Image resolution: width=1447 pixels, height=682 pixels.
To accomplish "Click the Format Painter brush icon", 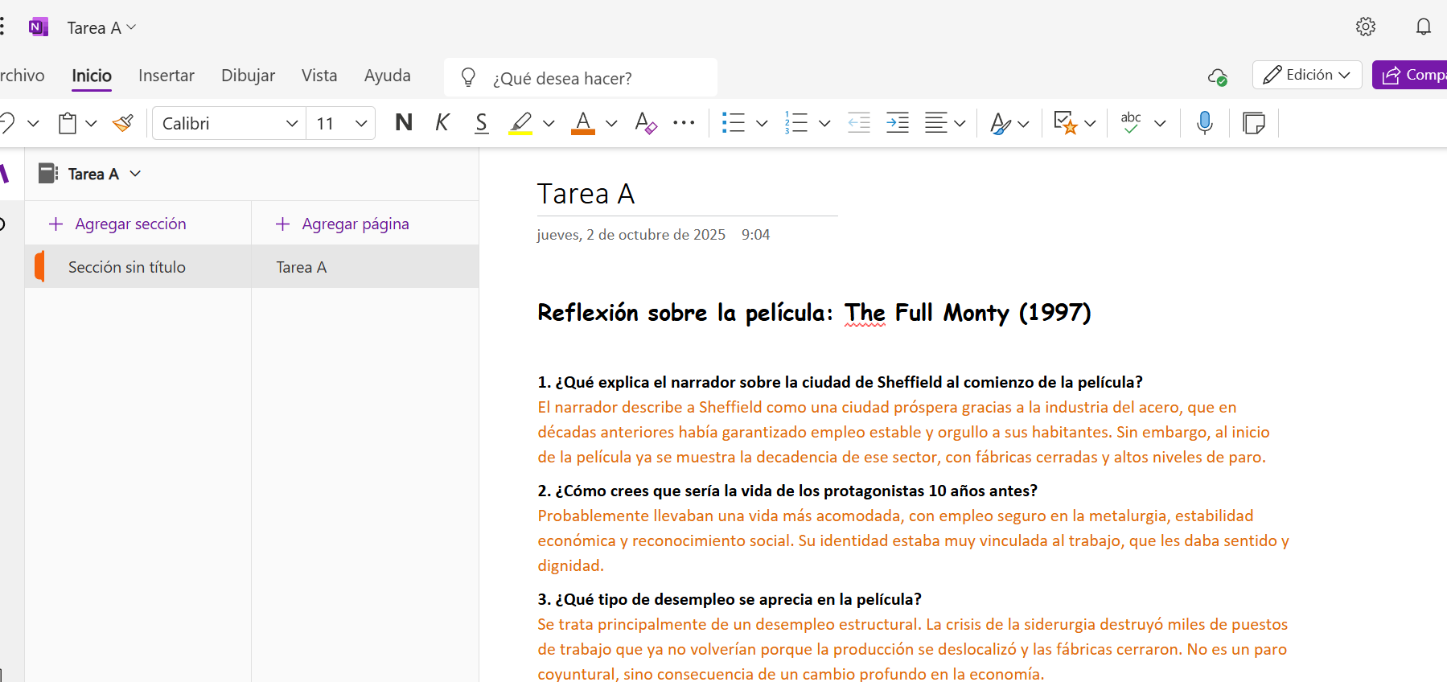I will pyautogui.click(x=123, y=123).
